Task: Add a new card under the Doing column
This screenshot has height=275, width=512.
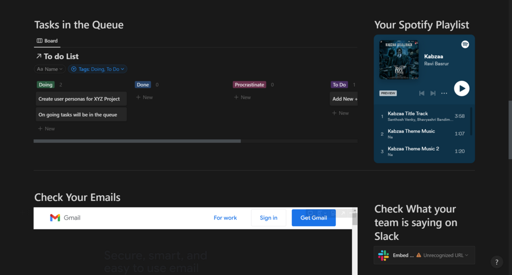Action: pos(46,129)
